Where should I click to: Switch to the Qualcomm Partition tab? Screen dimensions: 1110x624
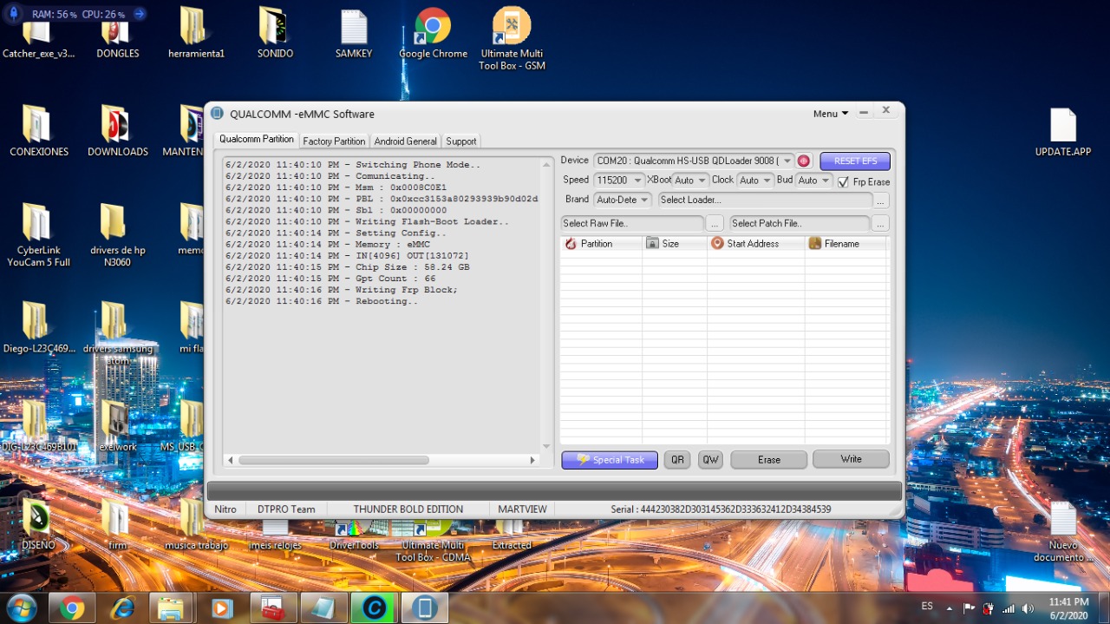click(256, 140)
